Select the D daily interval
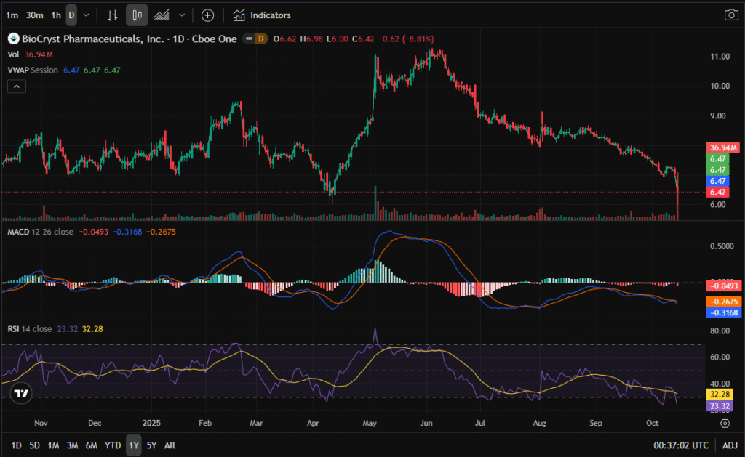 click(71, 15)
